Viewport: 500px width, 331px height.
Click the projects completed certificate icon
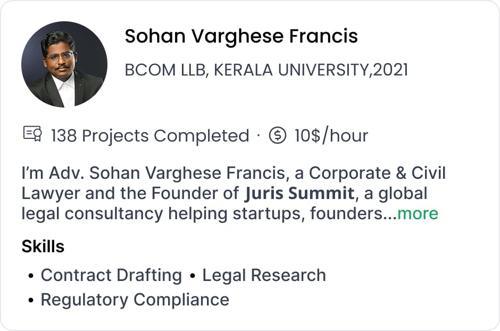pos(32,135)
